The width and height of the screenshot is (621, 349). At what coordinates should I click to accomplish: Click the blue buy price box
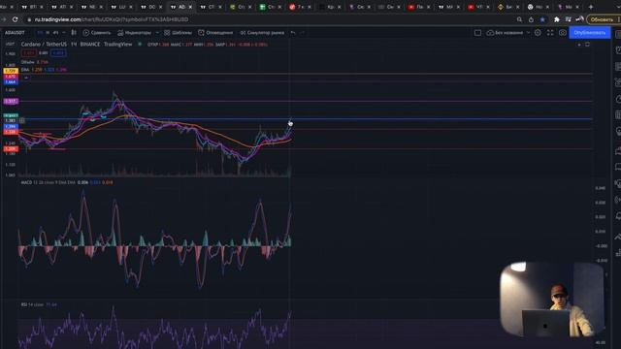coord(58,53)
